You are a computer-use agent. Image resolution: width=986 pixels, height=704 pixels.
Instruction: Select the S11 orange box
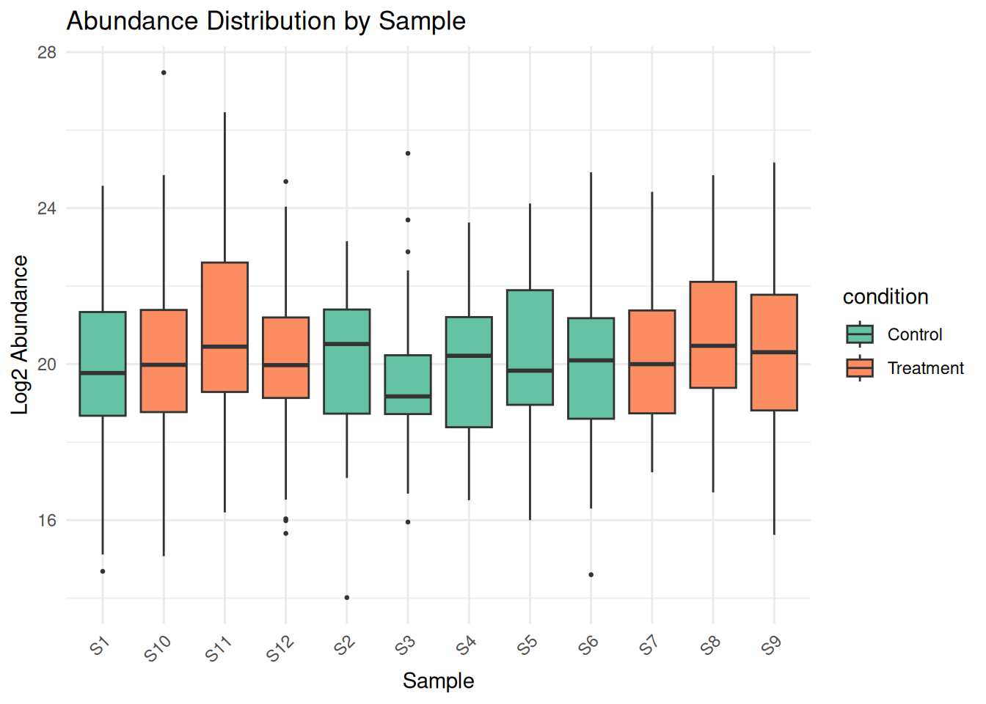[x=224, y=327]
